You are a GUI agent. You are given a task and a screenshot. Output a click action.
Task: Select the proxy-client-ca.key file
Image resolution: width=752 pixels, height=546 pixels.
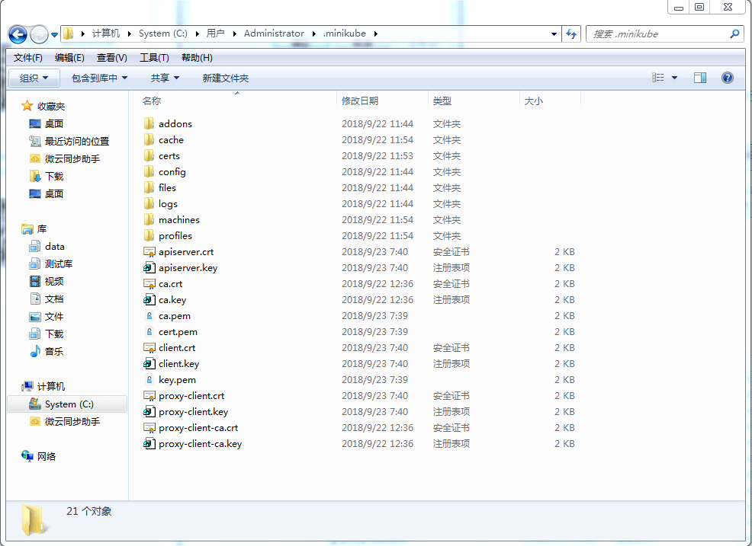point(200,444)
